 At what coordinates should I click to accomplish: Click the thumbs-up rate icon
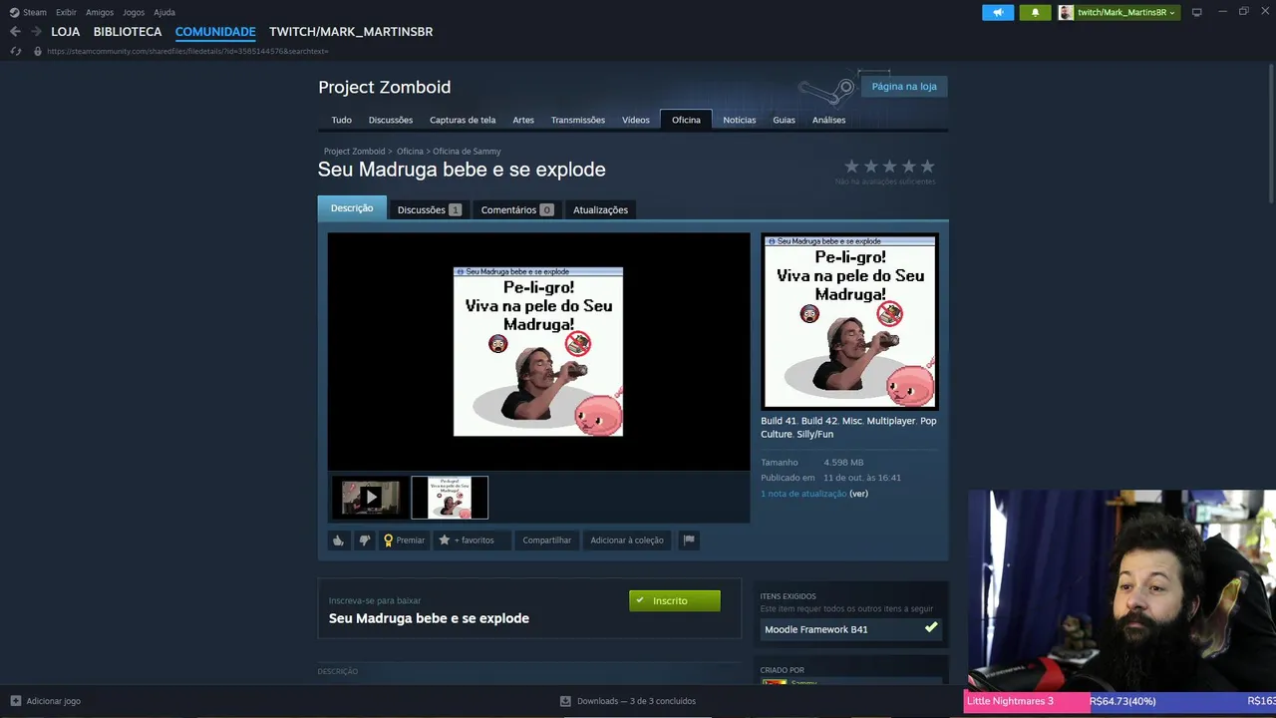339,540
